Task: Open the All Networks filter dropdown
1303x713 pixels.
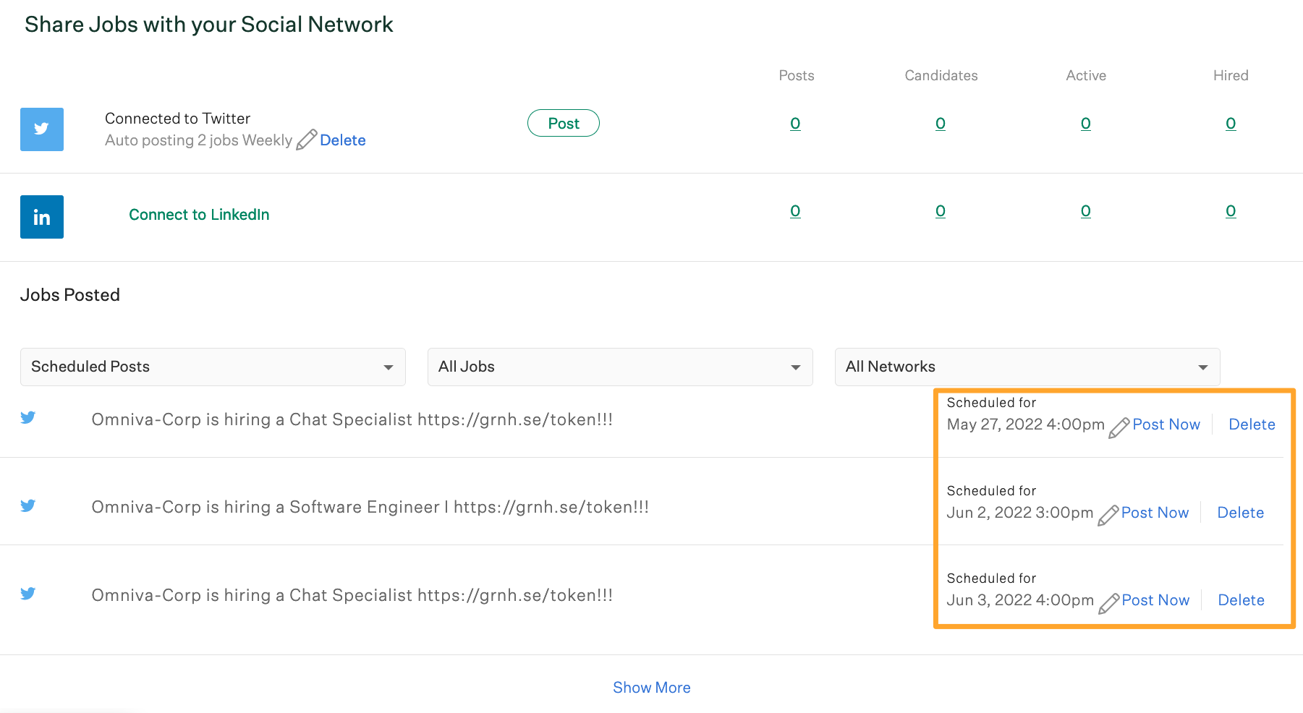Action: (x=1027, y=367)
